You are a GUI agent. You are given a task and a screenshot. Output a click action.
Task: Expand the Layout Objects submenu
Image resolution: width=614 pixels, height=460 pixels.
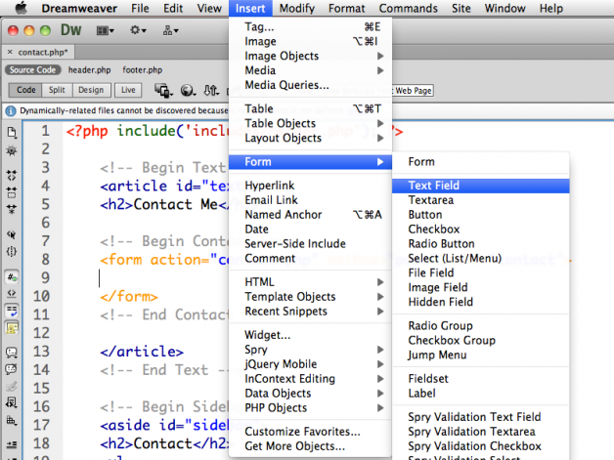[310, 138]
